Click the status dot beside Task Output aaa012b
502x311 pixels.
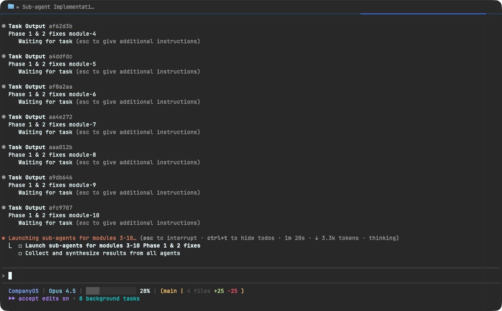click(4, 147)
